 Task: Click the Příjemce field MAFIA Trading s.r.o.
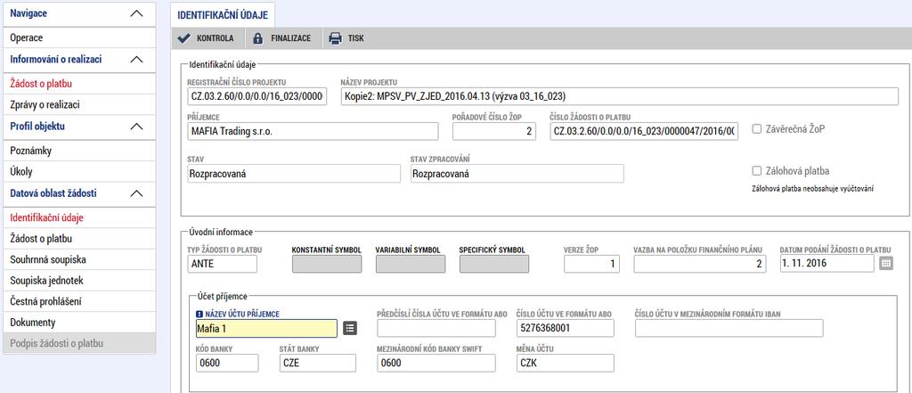click(x=313, y=131)
